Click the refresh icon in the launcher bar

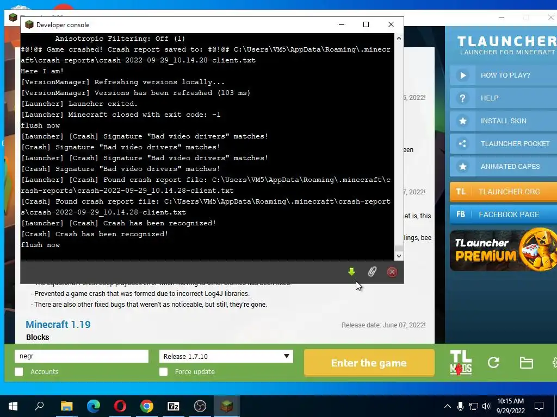click(493, 362)
